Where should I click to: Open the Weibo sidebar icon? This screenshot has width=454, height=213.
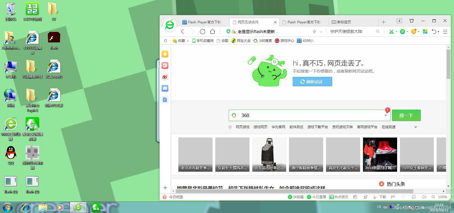(165, 77)
